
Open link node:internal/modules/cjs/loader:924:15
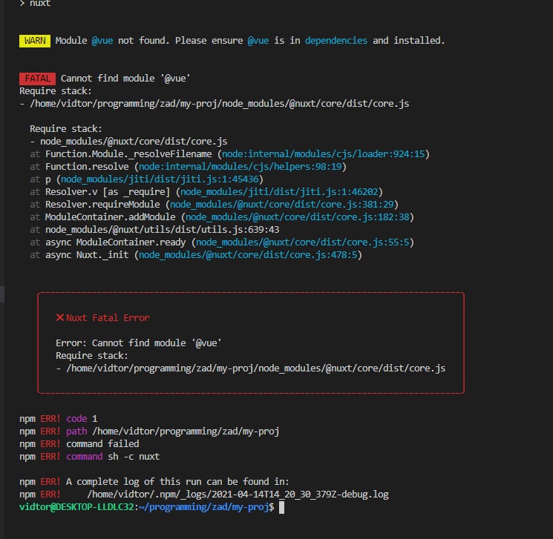324,154
